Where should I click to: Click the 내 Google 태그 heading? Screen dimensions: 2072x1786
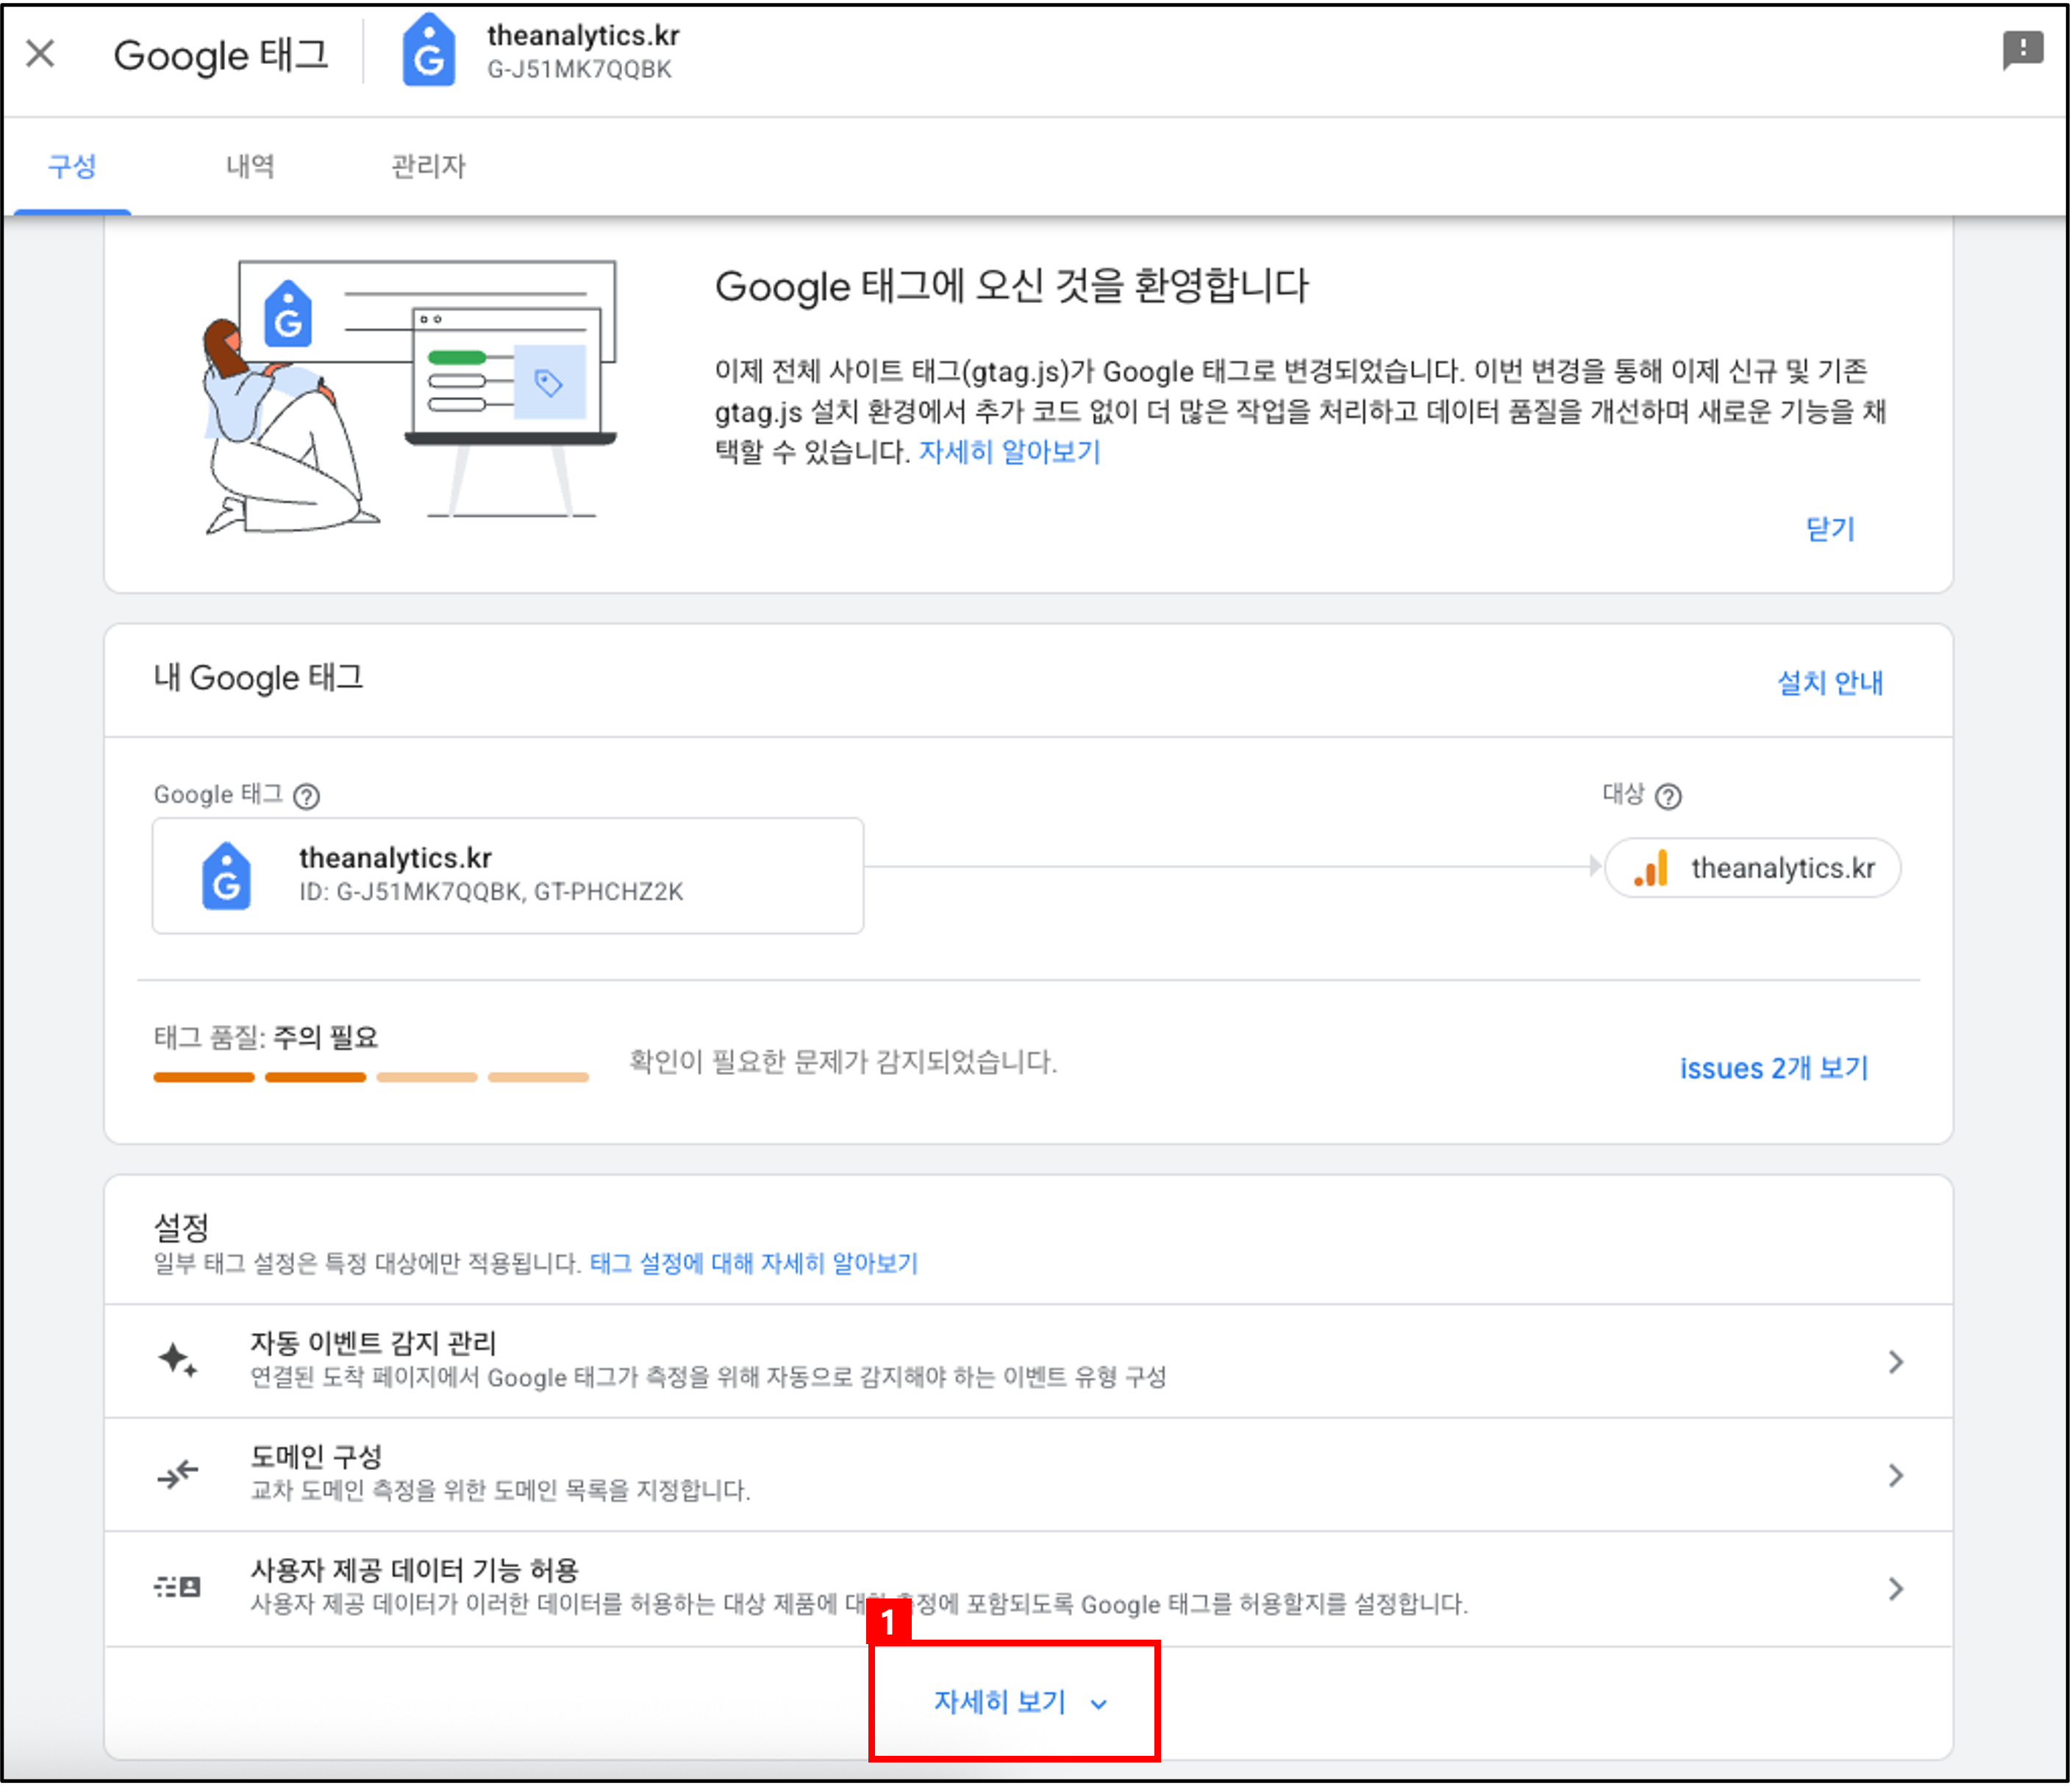[x=258, y=678]
